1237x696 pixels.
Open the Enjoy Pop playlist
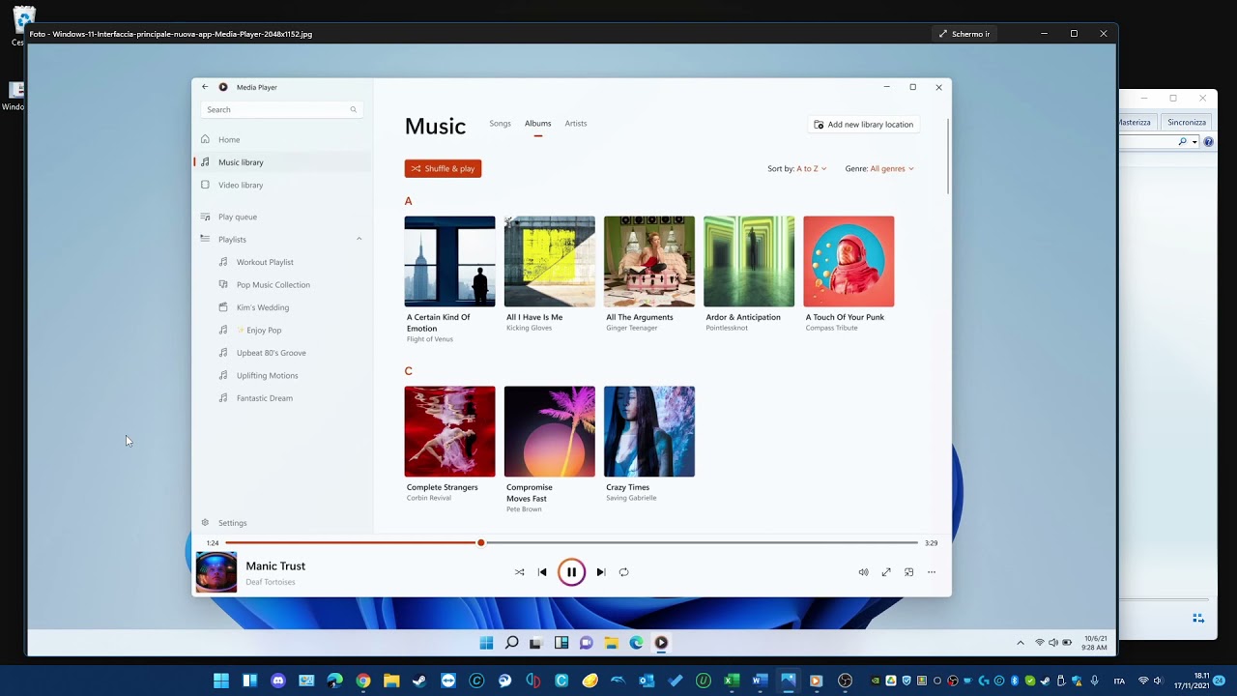pyautogui.click(x=259, y=330)
